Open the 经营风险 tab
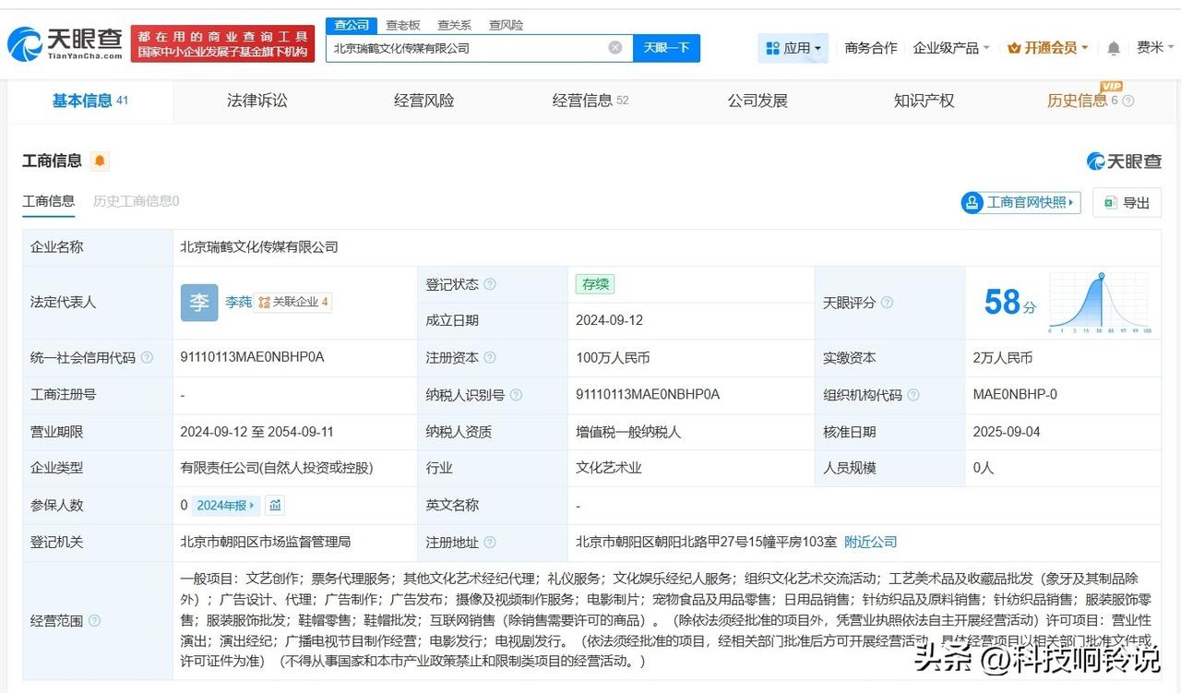The image size is (1181, 693). click(424, 101)
